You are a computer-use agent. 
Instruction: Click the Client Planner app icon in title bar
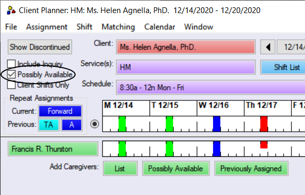11,10
